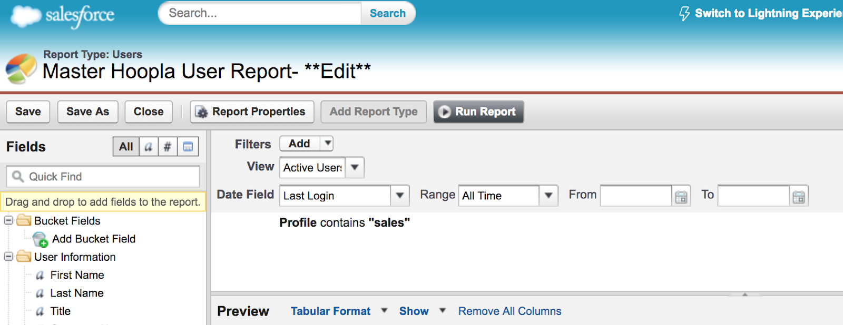This screenshot has height=325, width=843.
Task: Click the Search button
Action: click(x=388, y=13)
